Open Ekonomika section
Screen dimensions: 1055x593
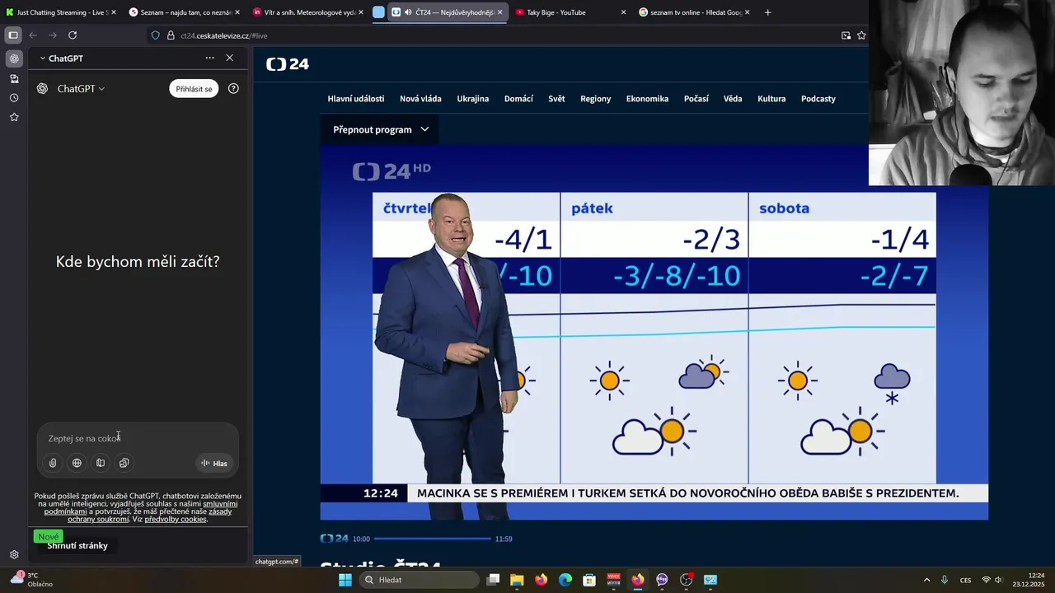pyautogui.click(x=647, y=99)
